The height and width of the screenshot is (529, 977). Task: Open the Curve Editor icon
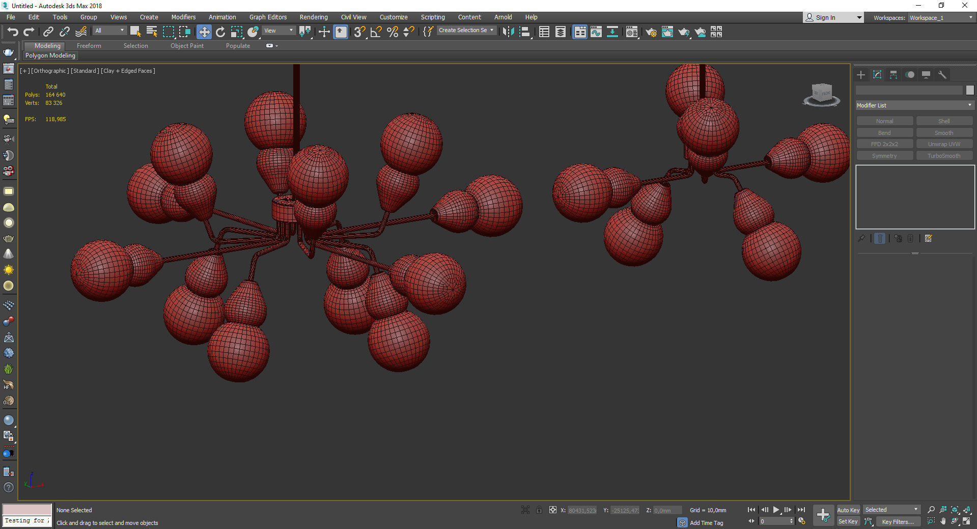pos(596,32)
